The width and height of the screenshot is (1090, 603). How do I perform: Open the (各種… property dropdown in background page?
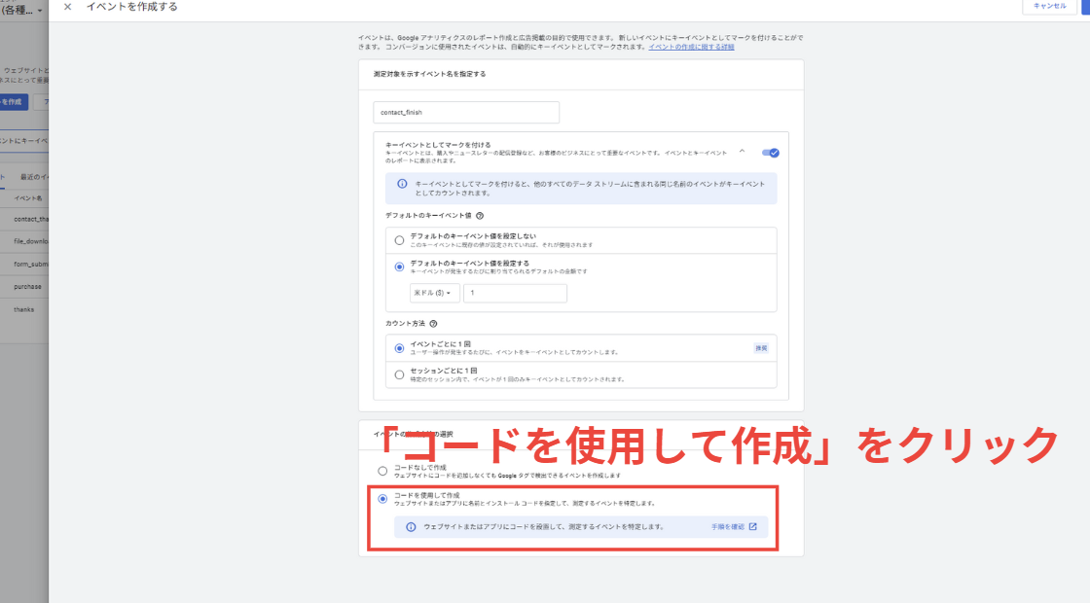coord(22,11)
